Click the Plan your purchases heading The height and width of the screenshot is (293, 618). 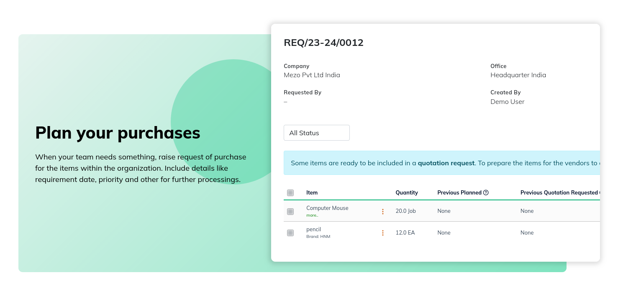coord(118,133)
